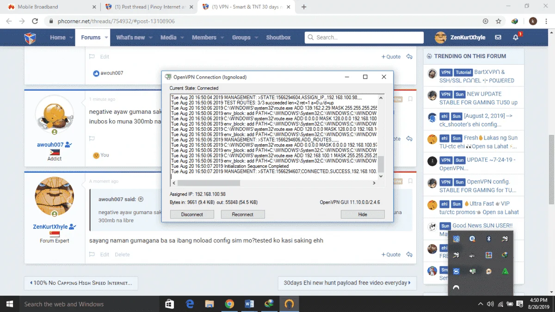Open the inbox envelope icon
The width and height of the screenshot is (555, 312).
[x=498, y=37]
